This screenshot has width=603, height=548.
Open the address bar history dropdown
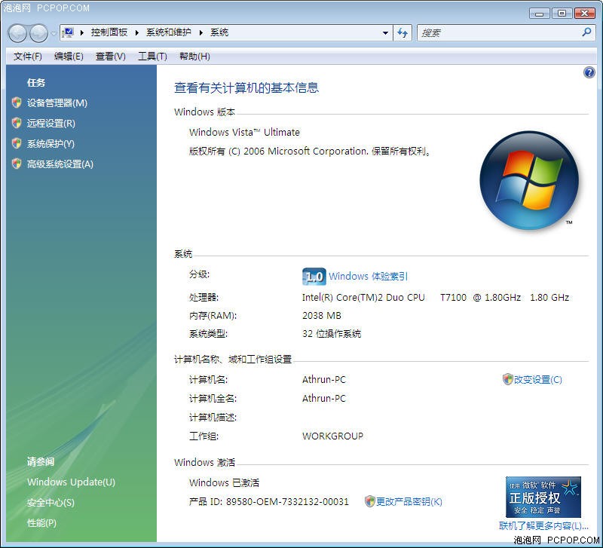385,33
